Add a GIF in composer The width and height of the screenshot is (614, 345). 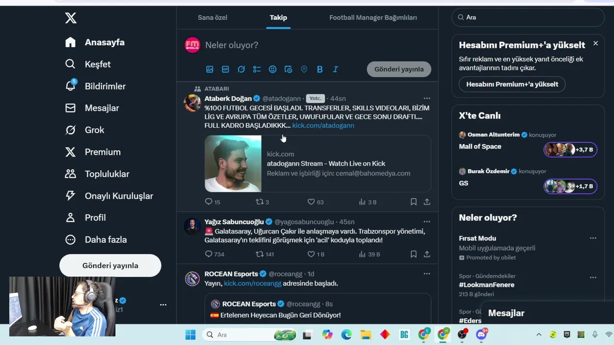(225, 69)
